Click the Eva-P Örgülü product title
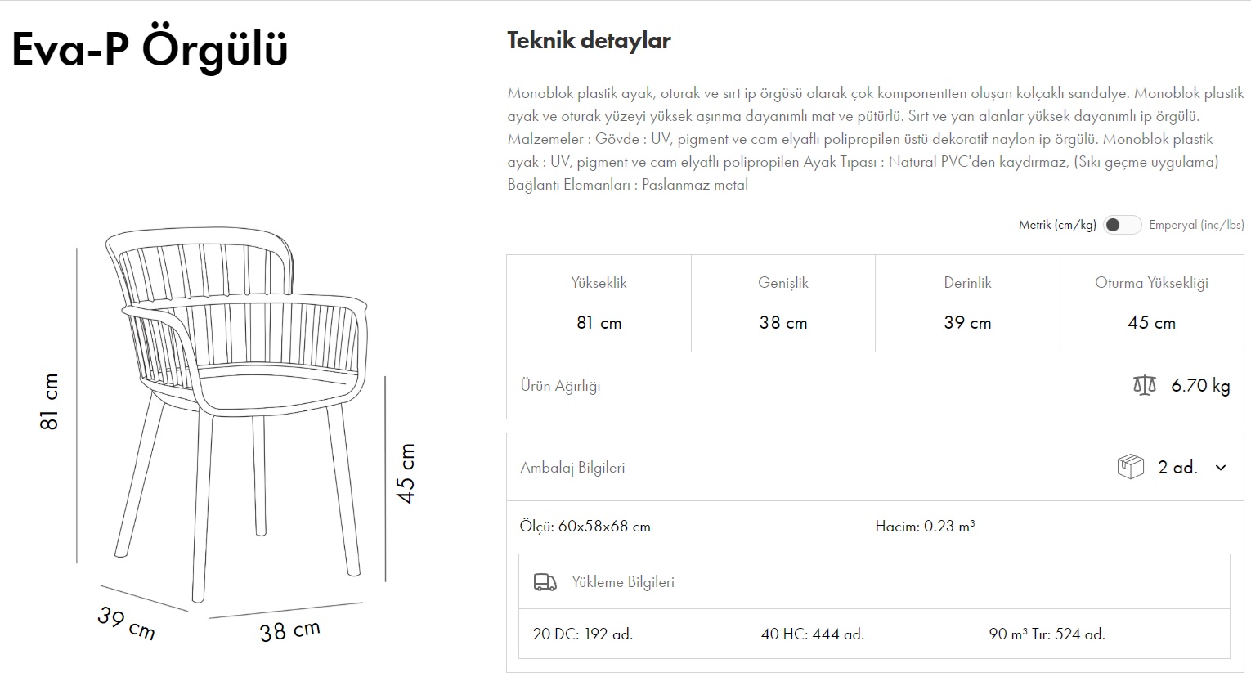 click(150, 49)
